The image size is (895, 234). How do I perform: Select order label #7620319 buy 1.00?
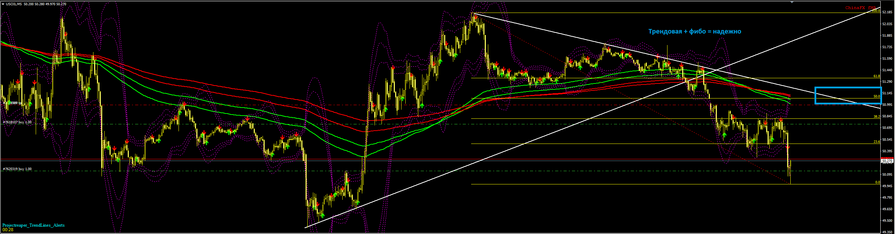17,169
